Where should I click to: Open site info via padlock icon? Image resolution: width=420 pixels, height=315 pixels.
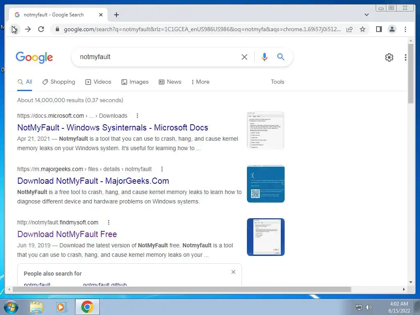tap(57, 29)
